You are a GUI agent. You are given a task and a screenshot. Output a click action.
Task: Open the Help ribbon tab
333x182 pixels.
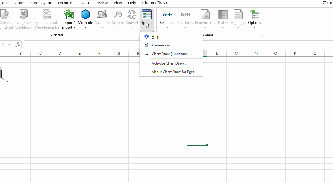(132, 3)
